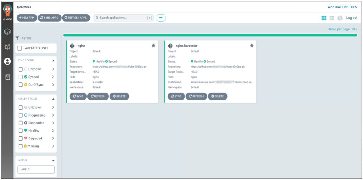Tick the Suspended health filter
The width and height of the screenshot is (363, 180).
pos(20,123)
